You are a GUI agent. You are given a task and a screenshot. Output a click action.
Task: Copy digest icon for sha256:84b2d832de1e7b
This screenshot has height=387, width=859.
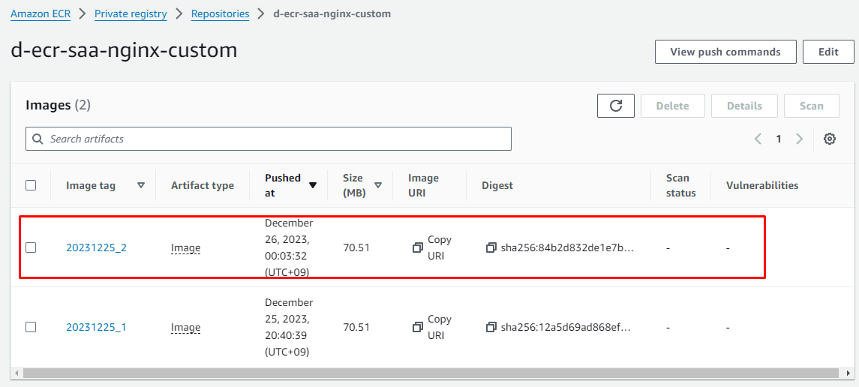(x=491, y=247)
